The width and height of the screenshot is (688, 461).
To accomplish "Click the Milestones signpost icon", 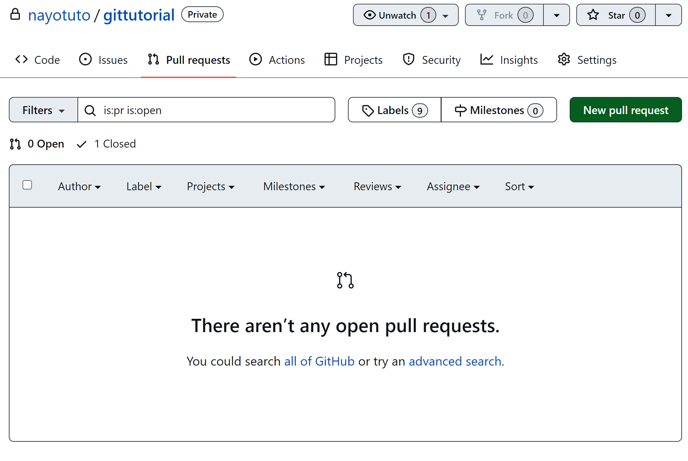I will 461,110.
